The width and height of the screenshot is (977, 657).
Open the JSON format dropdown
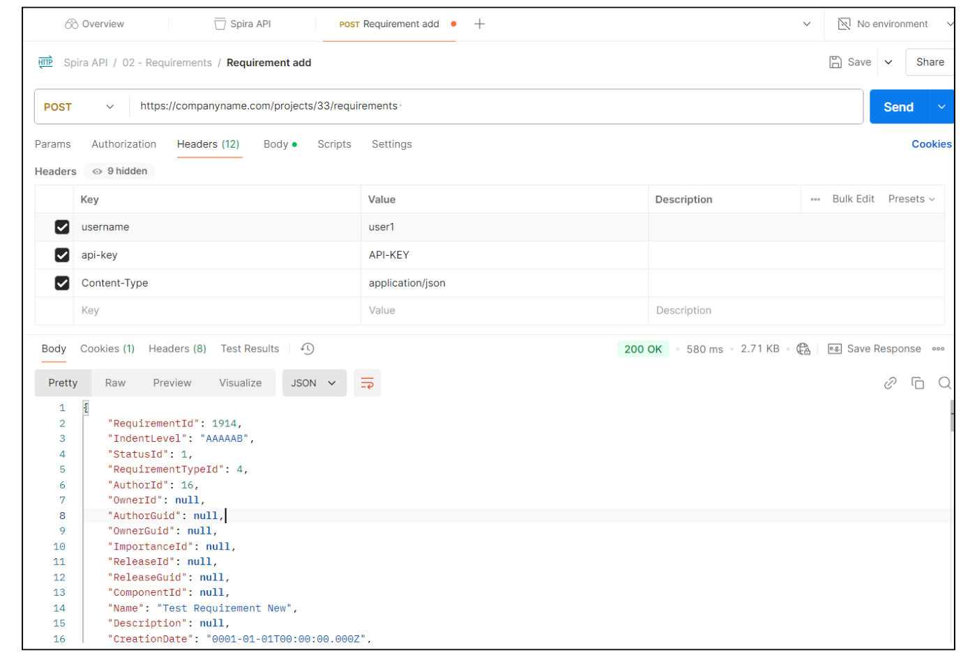(315, 383)
